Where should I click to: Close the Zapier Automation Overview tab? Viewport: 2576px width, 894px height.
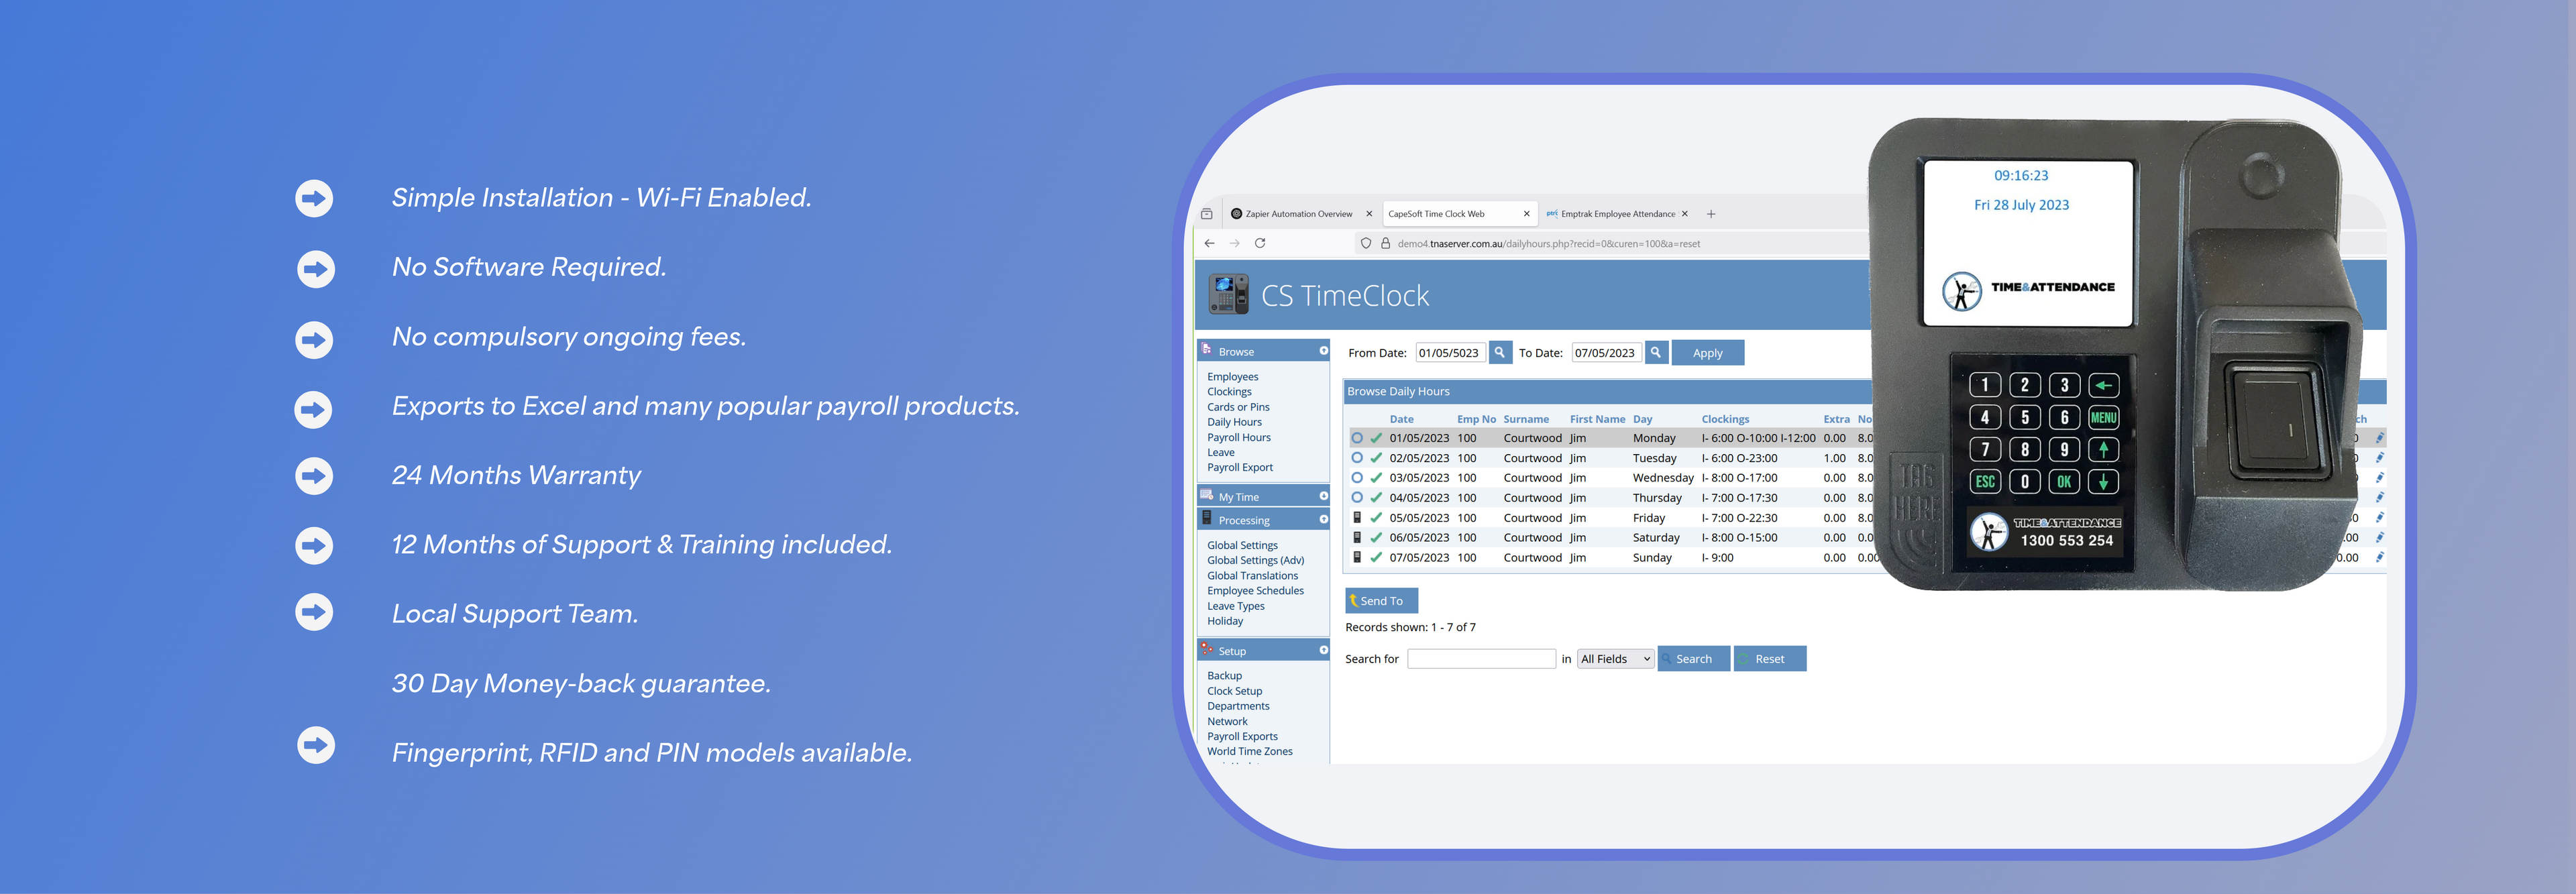pyautogui.click(x=1369, y=214)
